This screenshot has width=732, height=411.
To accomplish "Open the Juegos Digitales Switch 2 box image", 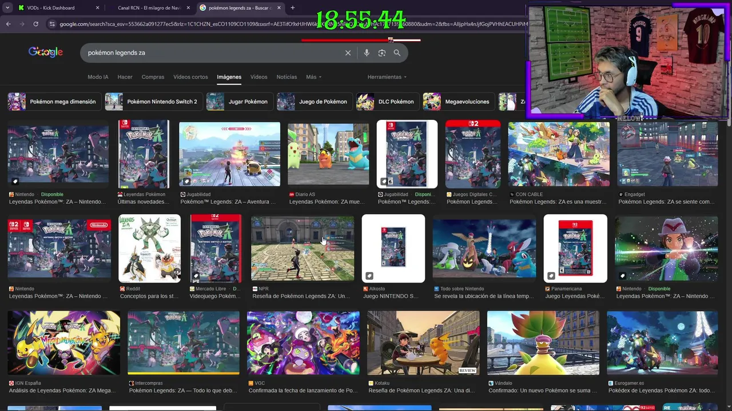I will tap(473, 154).
